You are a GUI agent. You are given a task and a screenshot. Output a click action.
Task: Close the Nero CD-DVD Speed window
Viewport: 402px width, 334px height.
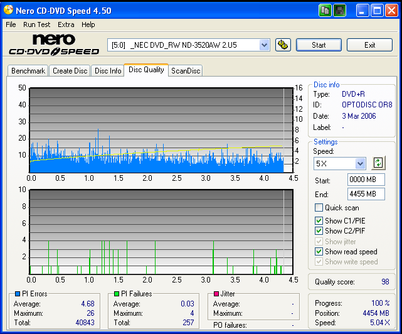point(392,11)
